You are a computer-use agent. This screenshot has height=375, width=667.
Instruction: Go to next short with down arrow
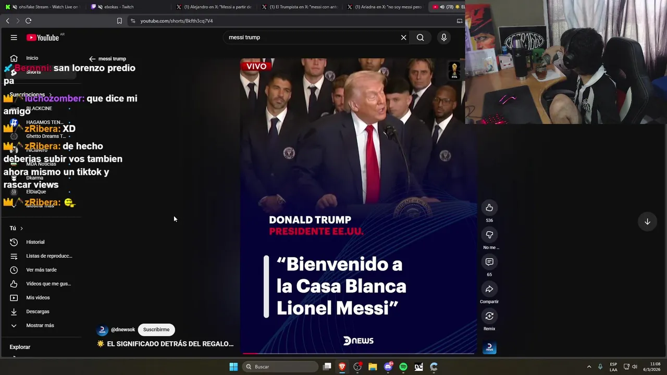coord(647,221)
